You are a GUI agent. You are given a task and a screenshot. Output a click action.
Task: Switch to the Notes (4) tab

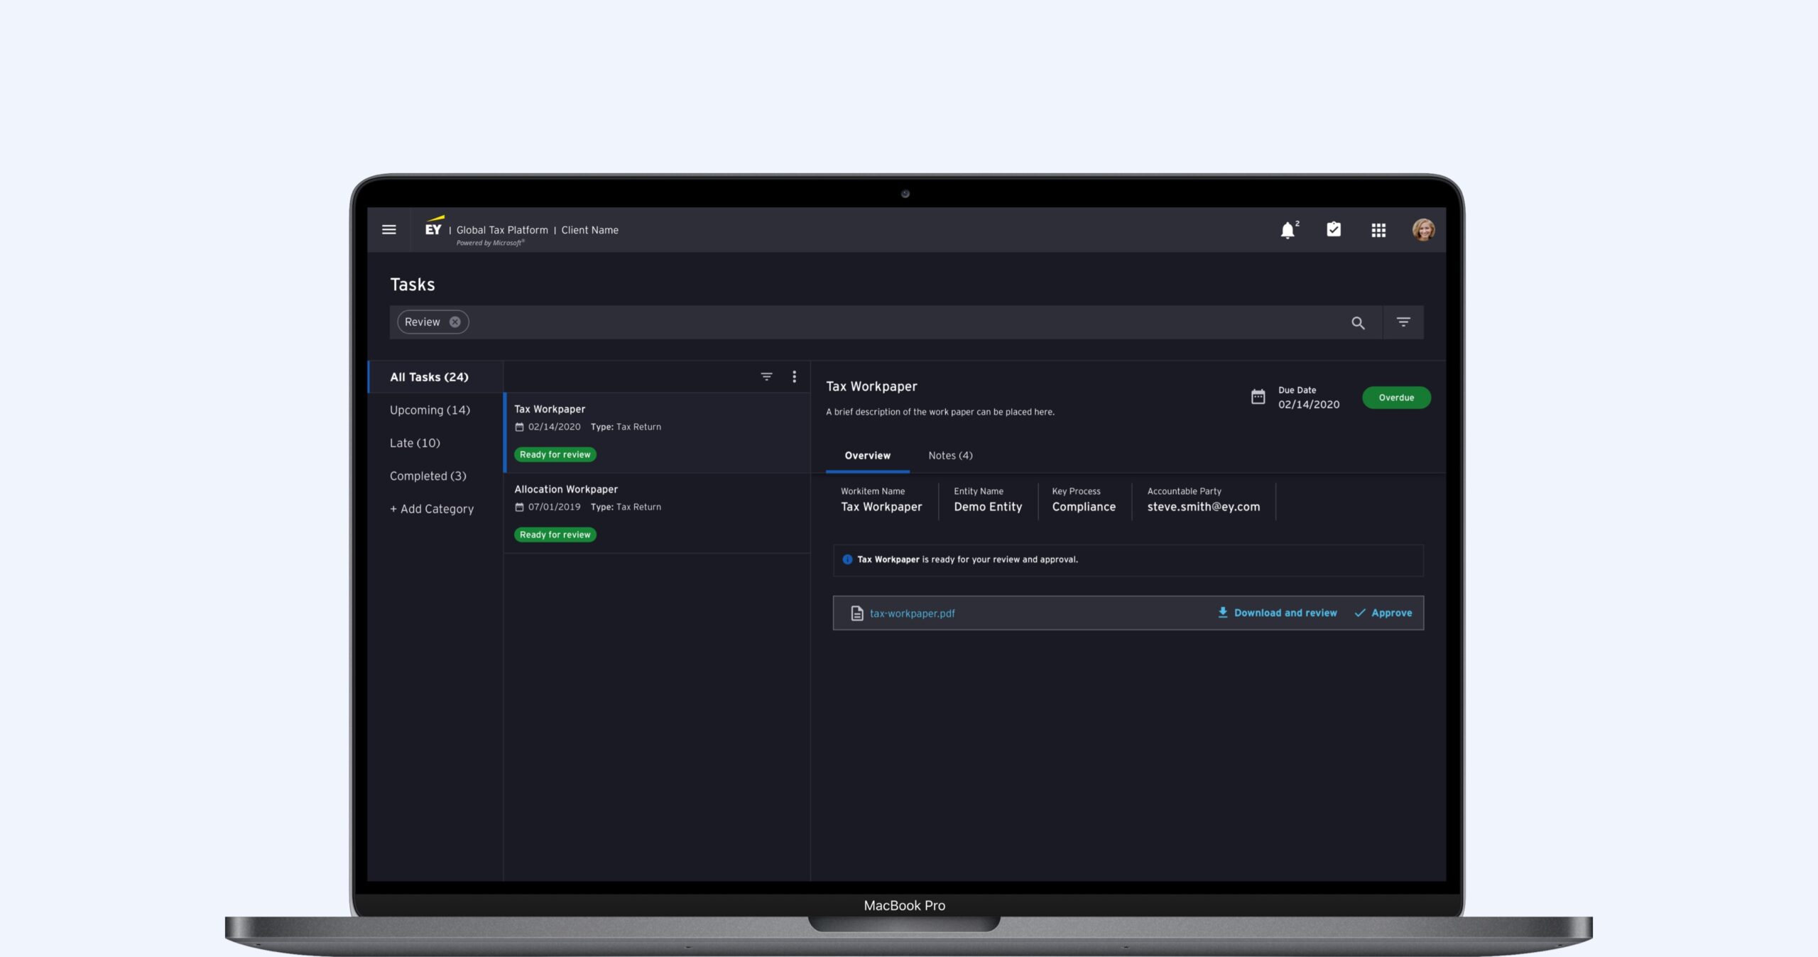click(x=949, y=455)
